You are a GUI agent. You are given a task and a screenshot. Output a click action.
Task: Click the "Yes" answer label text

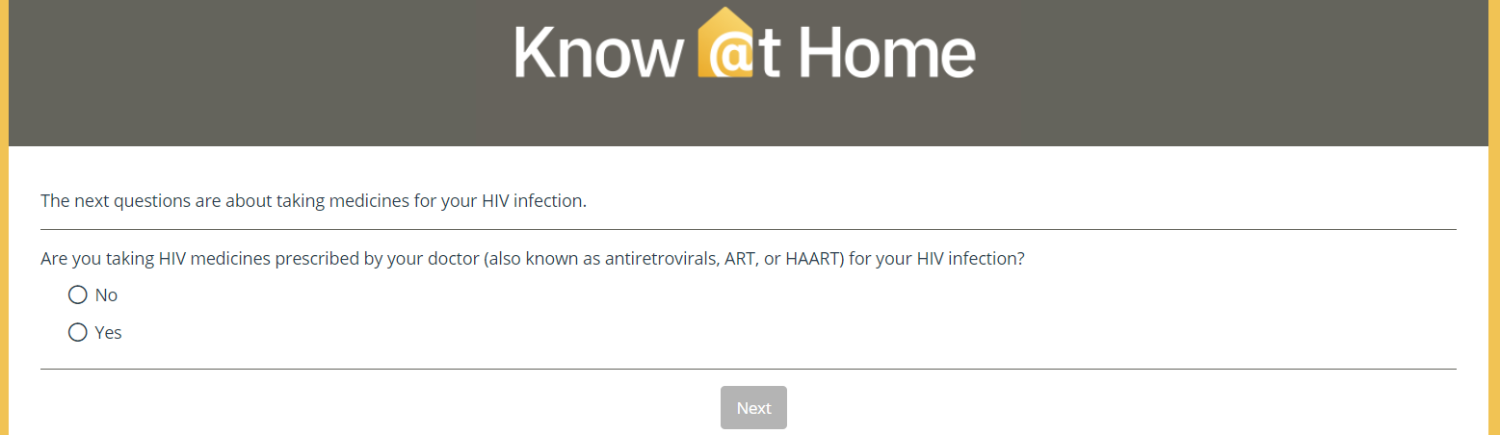108,333
